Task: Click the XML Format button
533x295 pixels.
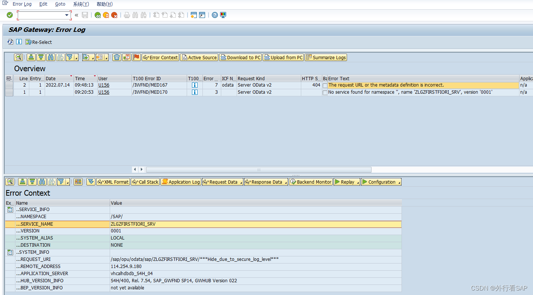Action: pos(113,182)
